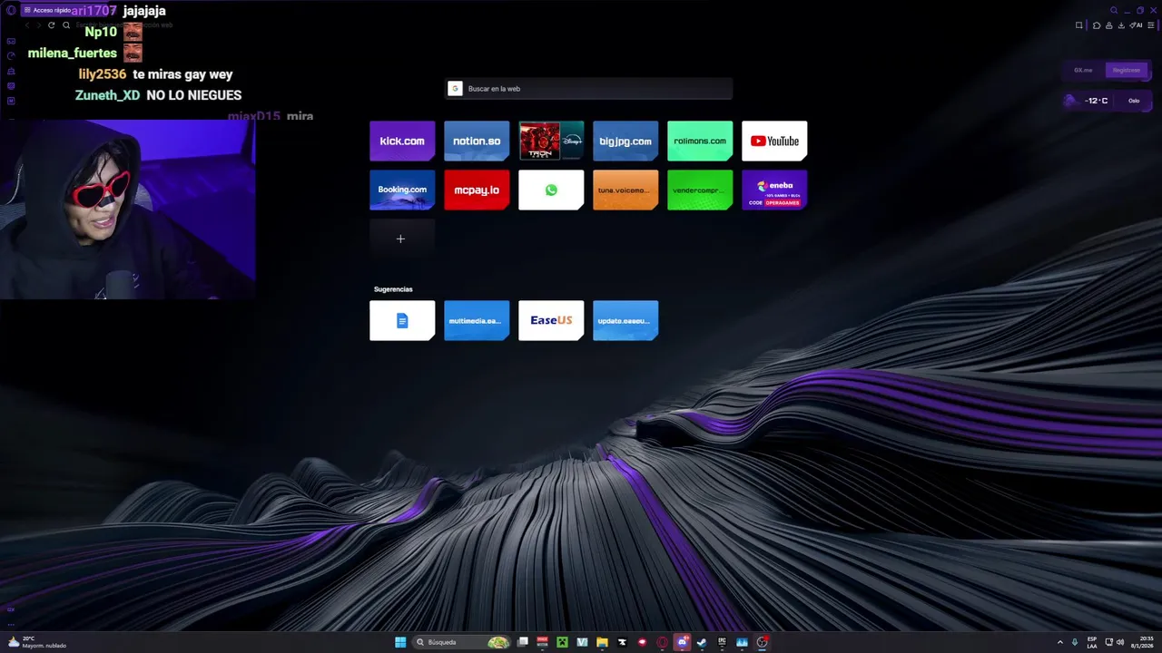Open the taskbar clock and date
This screenshot has width=1162, height=653.
point(1142,642)
